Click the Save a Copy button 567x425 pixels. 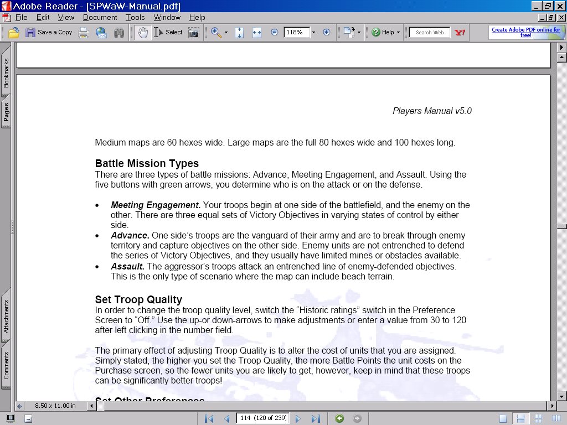click(x=49, y=33)
